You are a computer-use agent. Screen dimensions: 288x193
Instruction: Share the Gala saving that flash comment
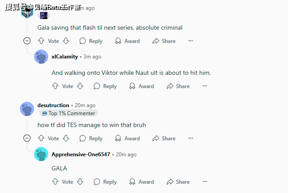coord(164,41)
